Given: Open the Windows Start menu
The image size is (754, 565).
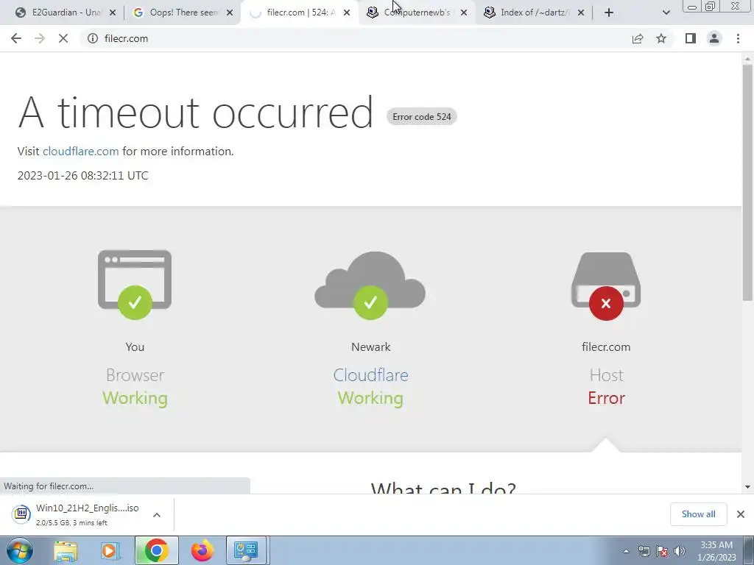Looking at the screenshot, I should coord(20,550).
